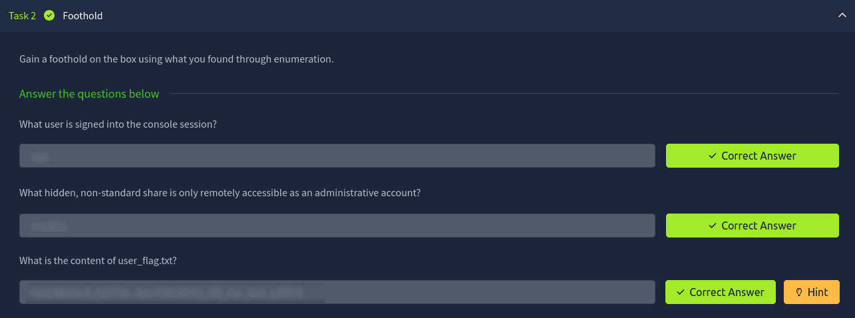This screenshot has height=318, width=855.
Task: Open the Hint for user_flag.txt
Action: 811,292
